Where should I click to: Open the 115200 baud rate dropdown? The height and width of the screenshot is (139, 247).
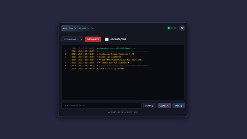[x=72, y=40]
